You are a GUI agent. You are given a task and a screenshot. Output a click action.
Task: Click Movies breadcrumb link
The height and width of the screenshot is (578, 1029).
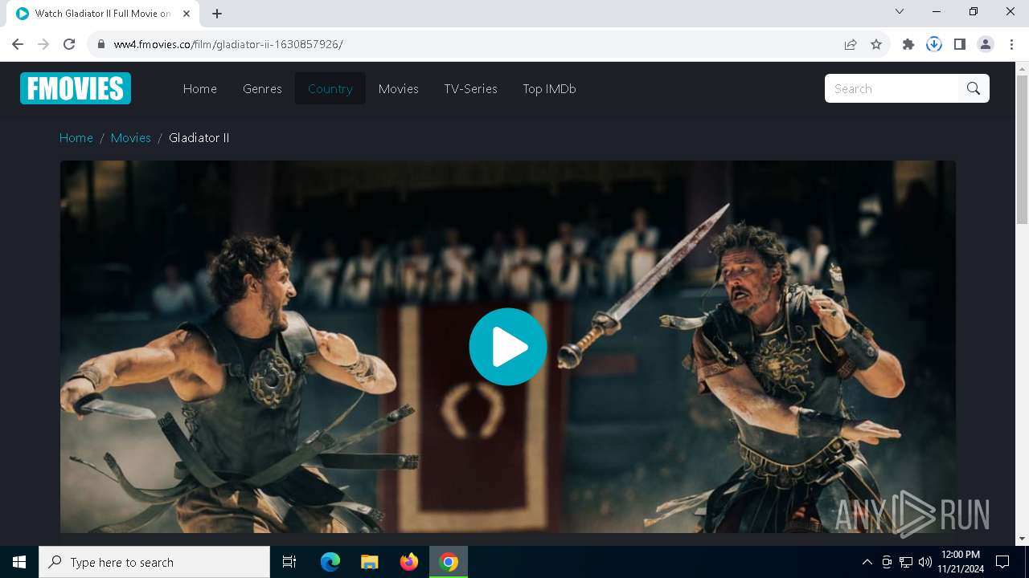(131, 138)
